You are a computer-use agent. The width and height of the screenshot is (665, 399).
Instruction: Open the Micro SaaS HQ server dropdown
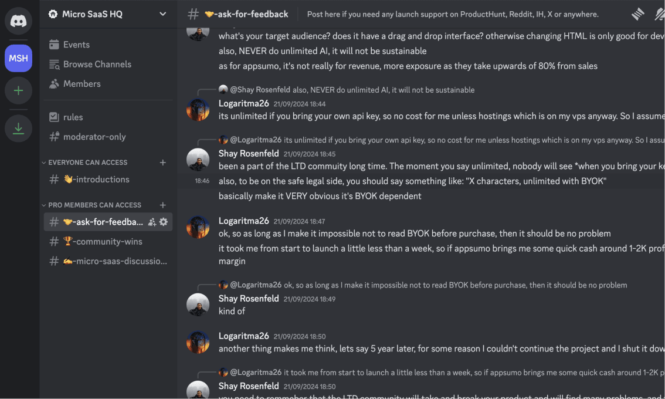pyautogui.click(x=108, y=14)
